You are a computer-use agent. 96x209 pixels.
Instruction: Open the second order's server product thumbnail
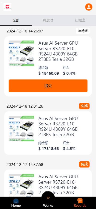pyautogui.click(x=21, y=129)
